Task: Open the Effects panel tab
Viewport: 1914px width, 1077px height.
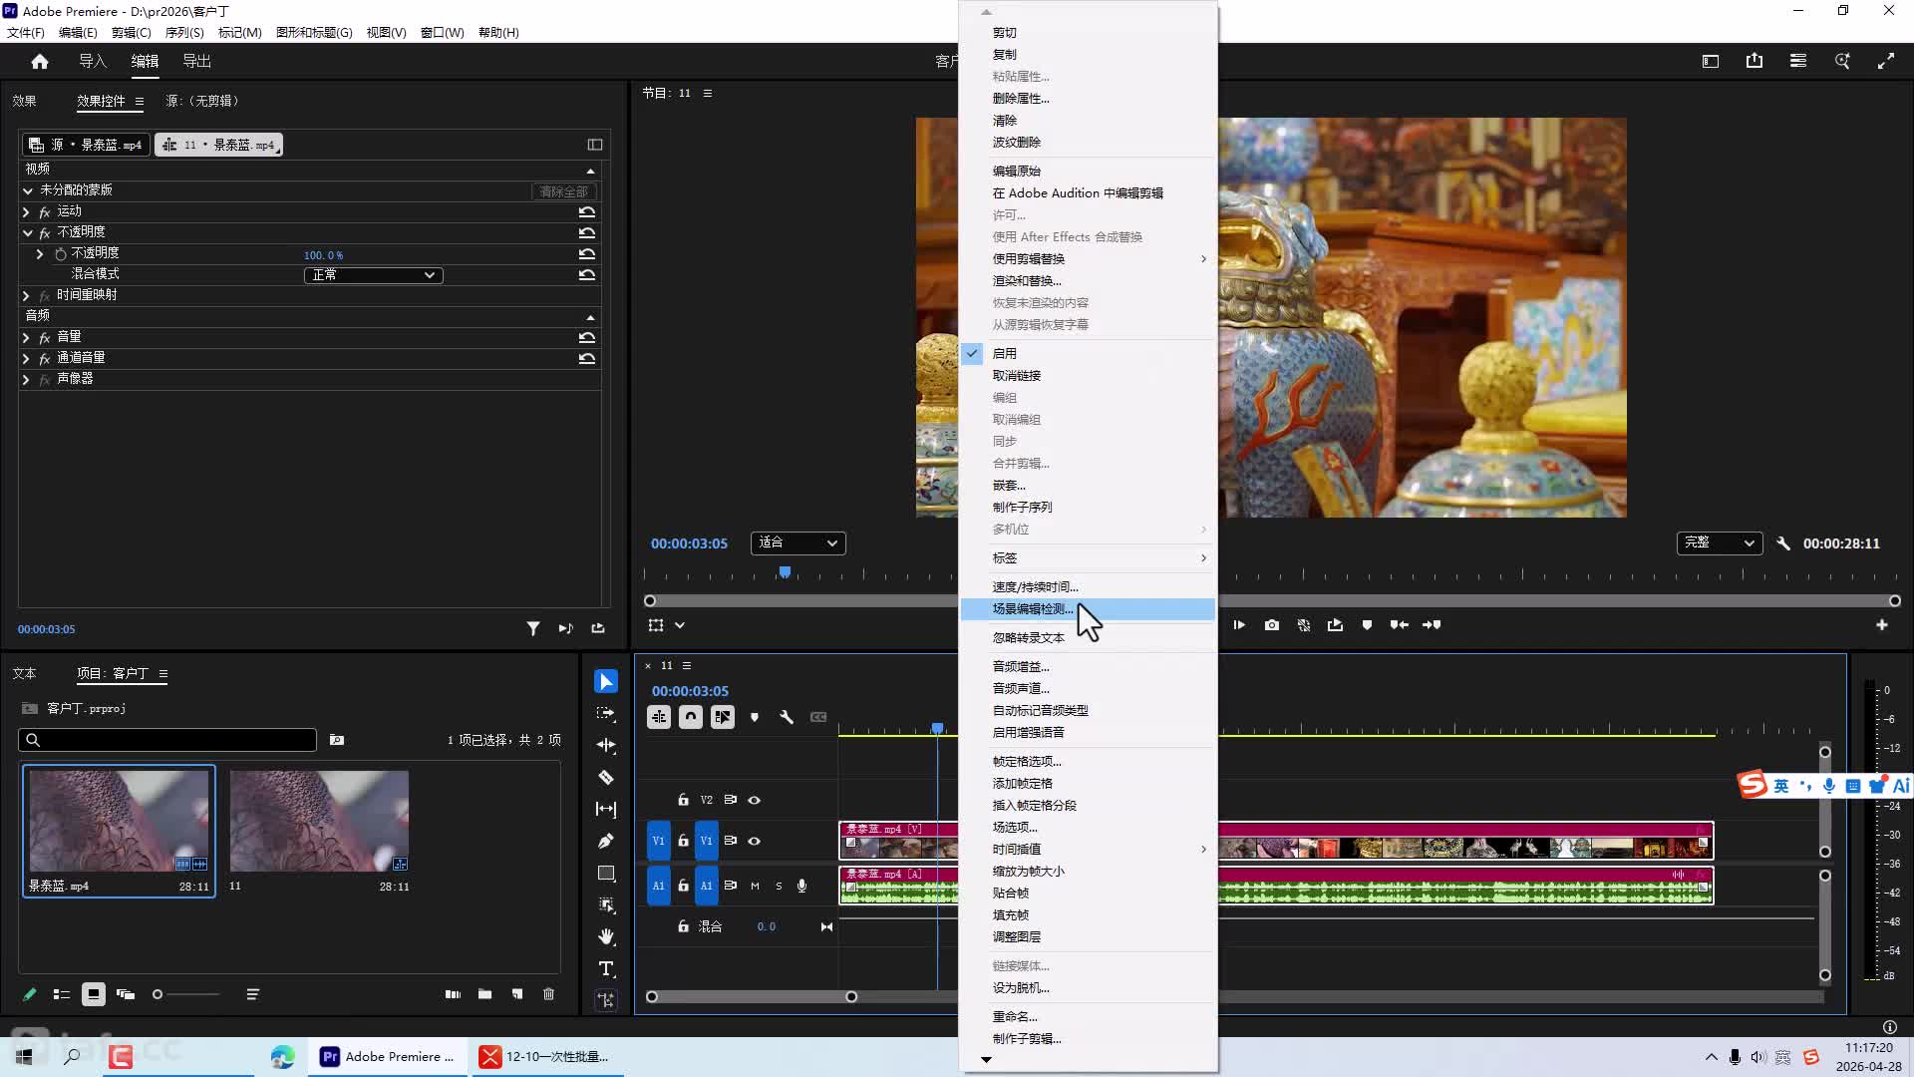Action: tap(24, 101)
